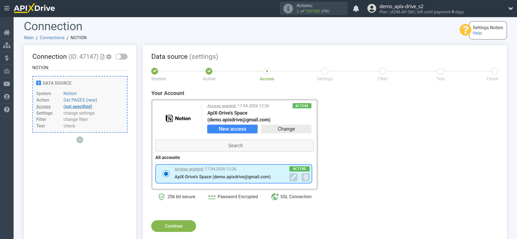The width and height of the screenshot is (517, 239).
Task: Click the 256 bit secure shield icon
Action: [162, 197]
